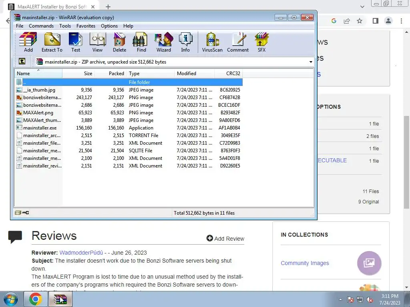
Task: Open the Options menu
Action: click(x=109, y=26)
